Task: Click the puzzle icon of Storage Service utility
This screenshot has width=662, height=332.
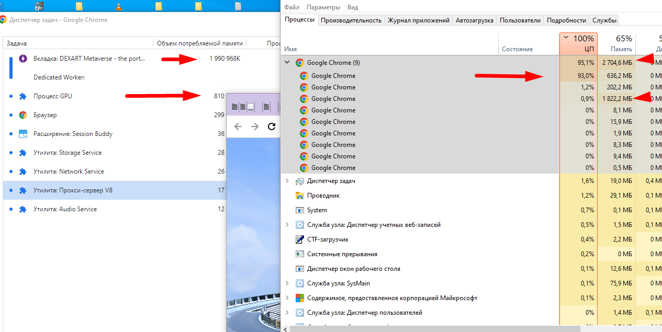Action: (x=23, y=153)
